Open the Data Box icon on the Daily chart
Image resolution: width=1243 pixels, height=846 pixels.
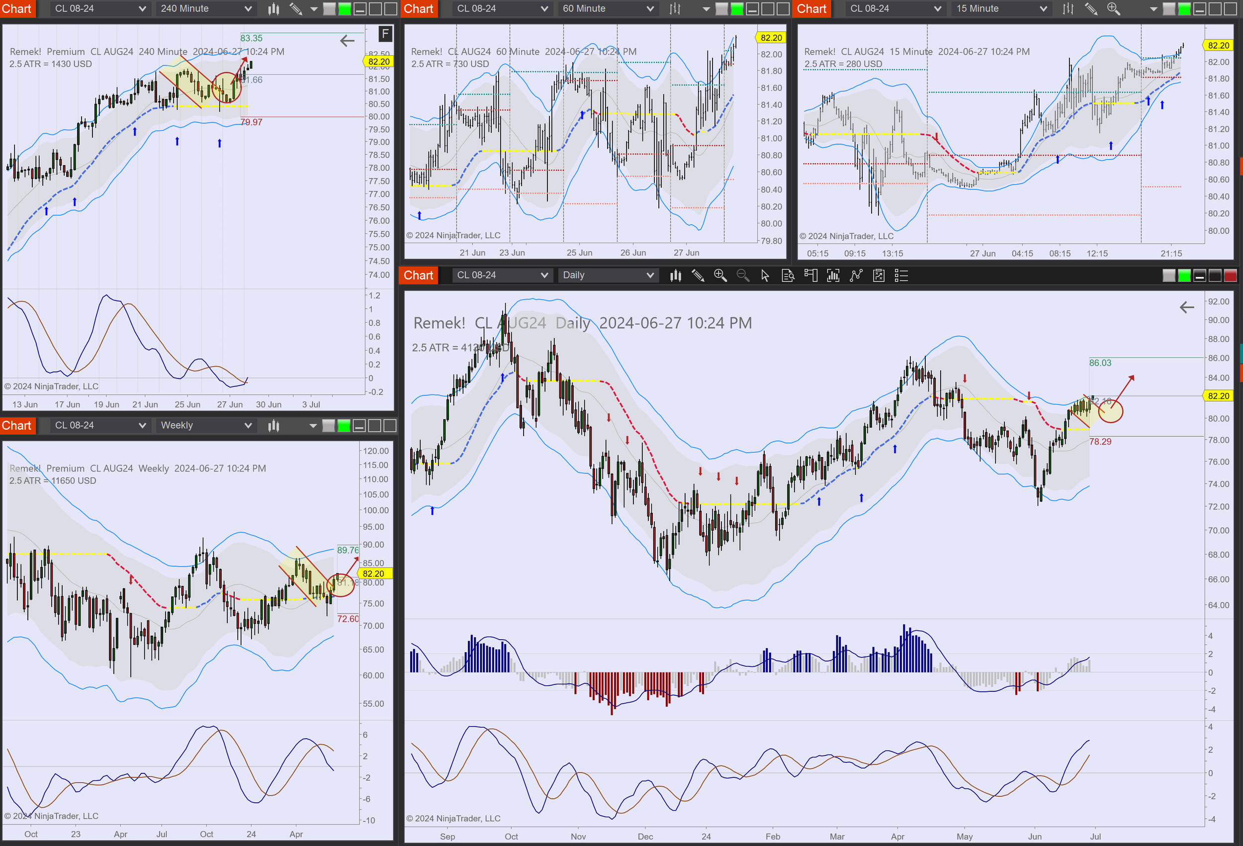pos(788,276)
